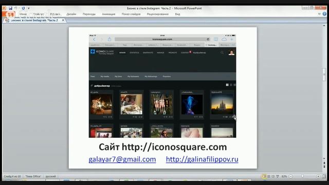Open the Анимация ribbon tab

[108, 14]
